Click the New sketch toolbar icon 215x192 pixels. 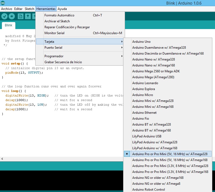click(x=20, y=16)
